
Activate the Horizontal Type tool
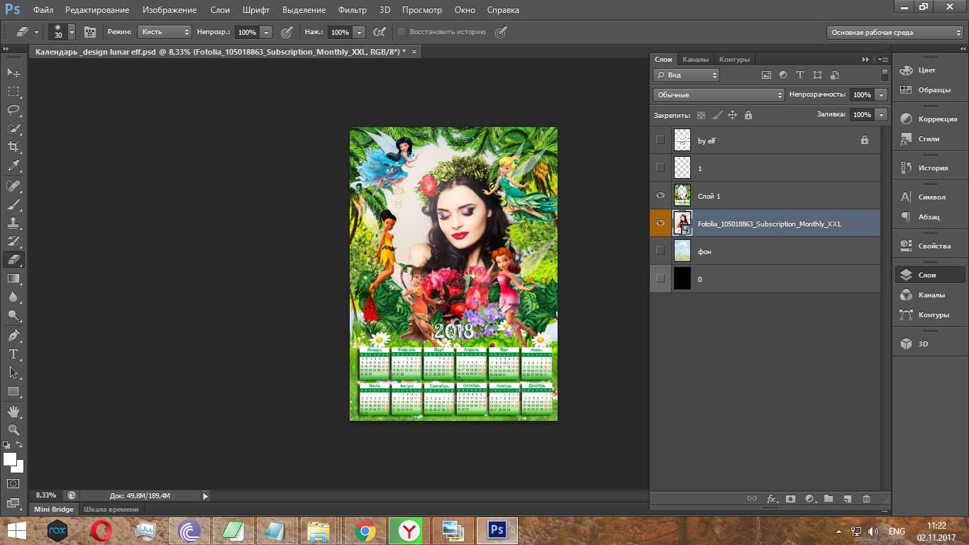click(13, 354)
